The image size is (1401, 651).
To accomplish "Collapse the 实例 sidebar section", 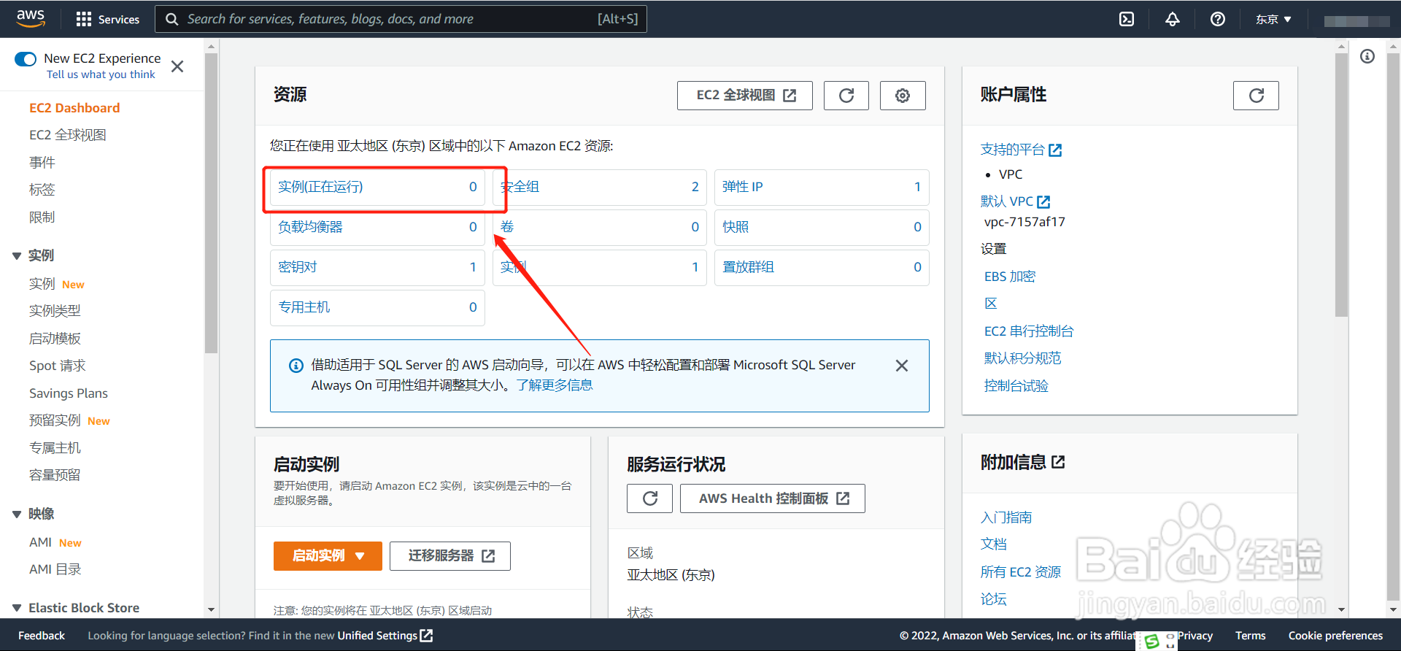I will (17, 256).
